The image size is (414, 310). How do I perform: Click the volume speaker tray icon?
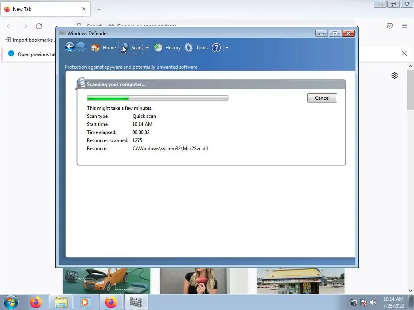pyautogui.click(x=373, y=302)
